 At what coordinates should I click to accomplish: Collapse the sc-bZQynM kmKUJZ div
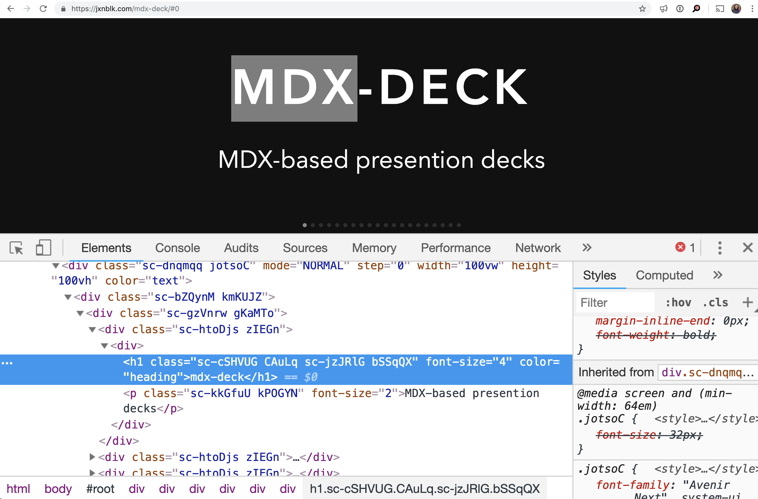(x=68, y=297)
